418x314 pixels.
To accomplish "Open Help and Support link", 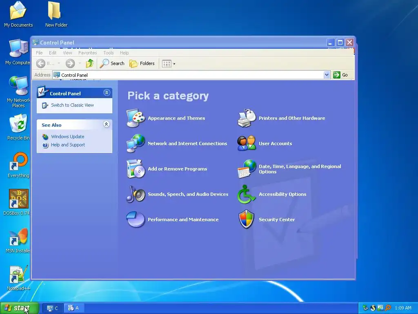I will [68, 145].
